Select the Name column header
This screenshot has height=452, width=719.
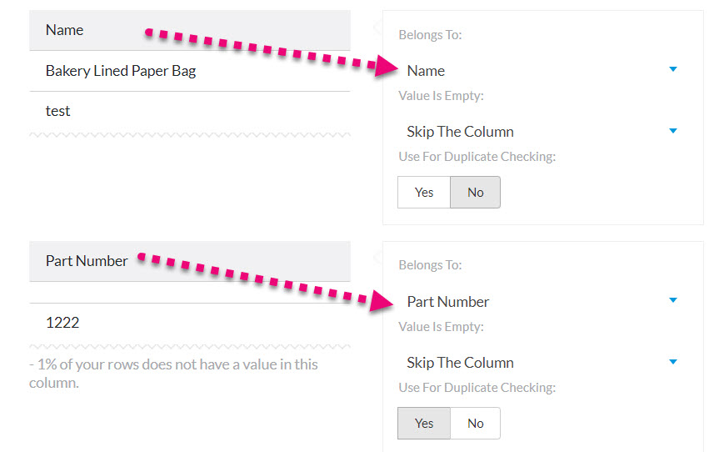pos(190,30)
